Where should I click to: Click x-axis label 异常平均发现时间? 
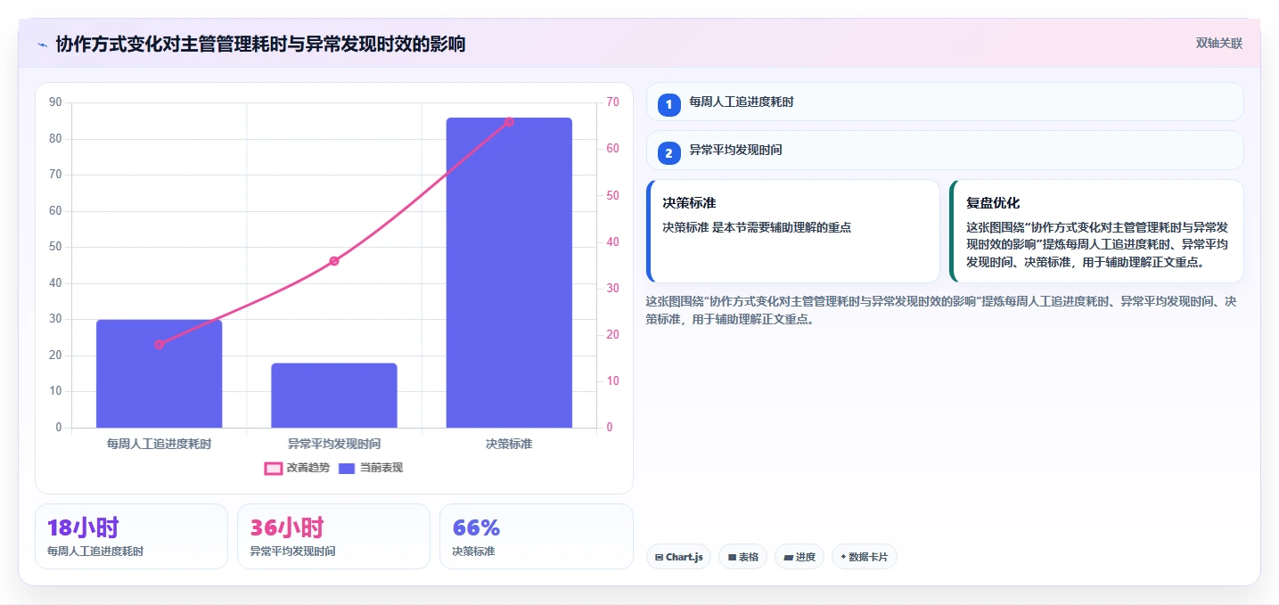click(x=334, y=443)
